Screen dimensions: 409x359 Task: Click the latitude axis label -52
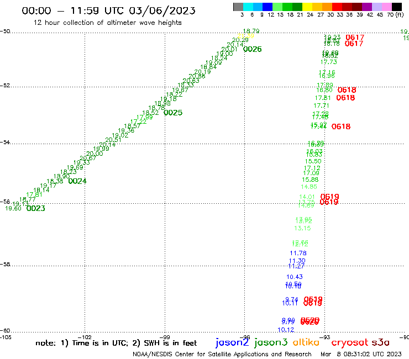click(5, 86)
